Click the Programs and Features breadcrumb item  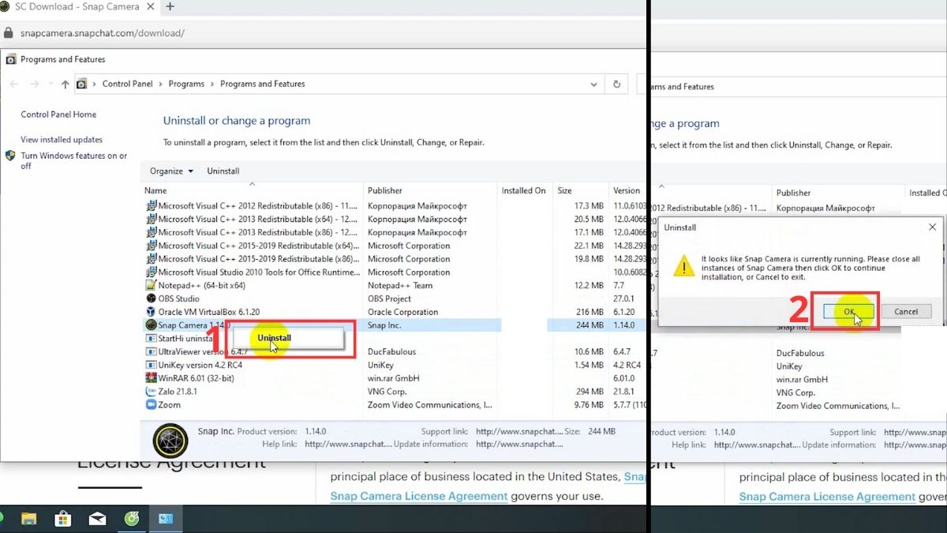(x=263, y=84)
